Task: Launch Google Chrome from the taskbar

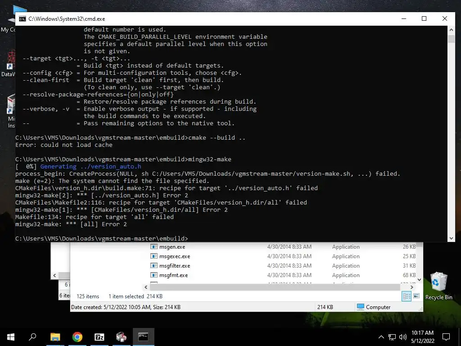Action: coord(77,337)
